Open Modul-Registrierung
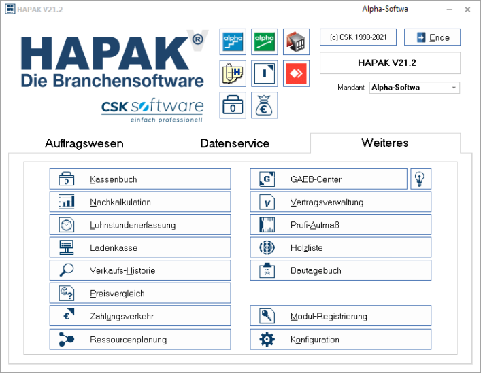The width and height of the screenshot is (481, 373). tap(340, 316)
